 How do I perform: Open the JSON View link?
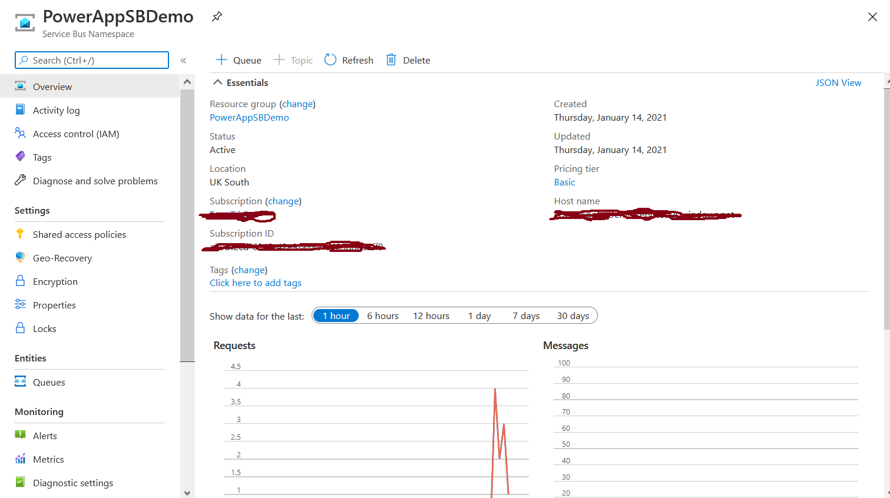[838, 82]
